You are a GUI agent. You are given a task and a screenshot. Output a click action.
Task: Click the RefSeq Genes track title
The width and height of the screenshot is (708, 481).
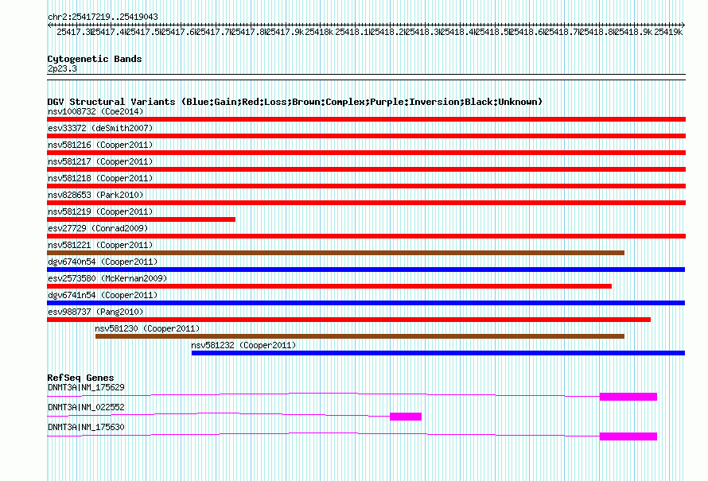tap(81, 378)
